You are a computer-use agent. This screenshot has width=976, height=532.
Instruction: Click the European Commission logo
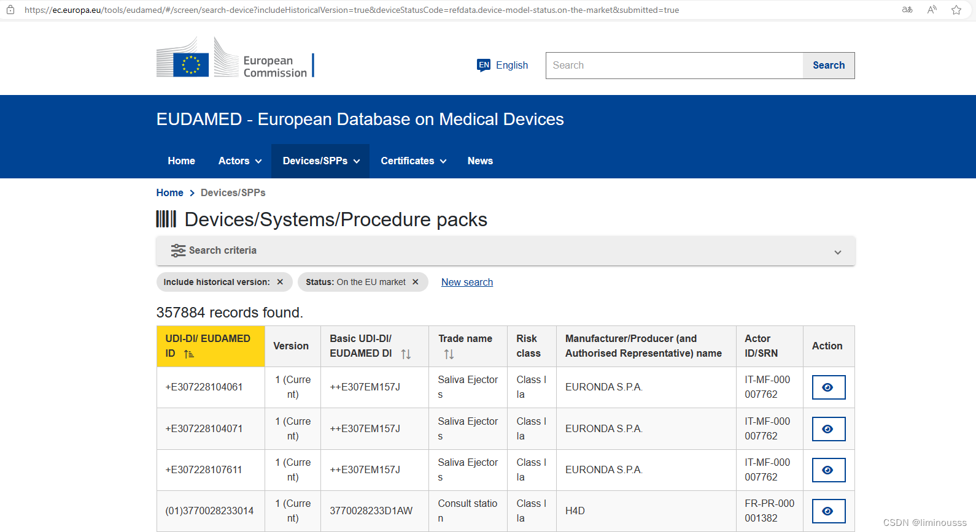coord(235,58)
